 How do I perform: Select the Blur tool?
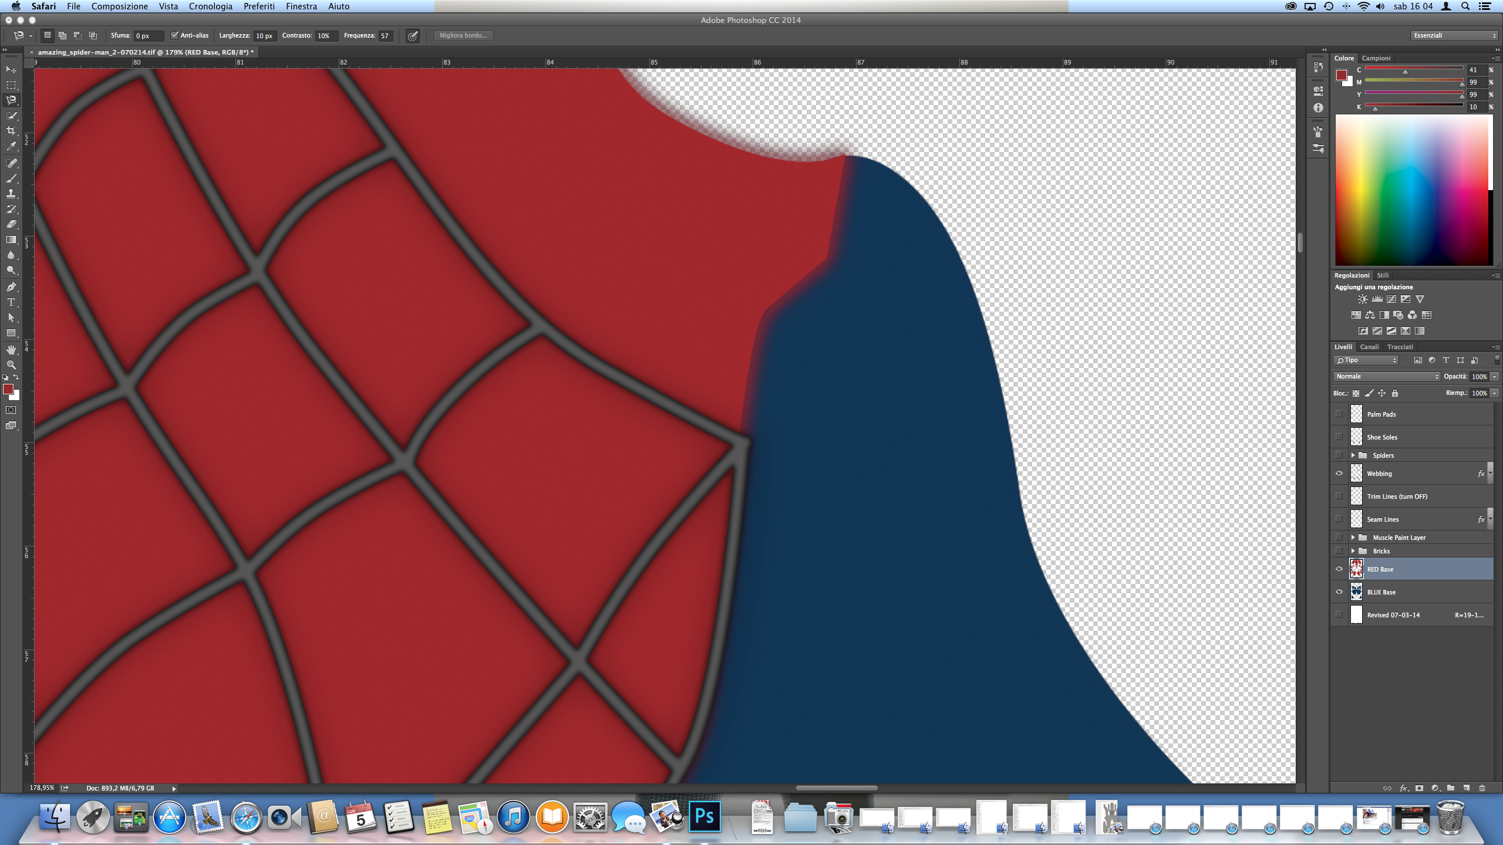11,255
